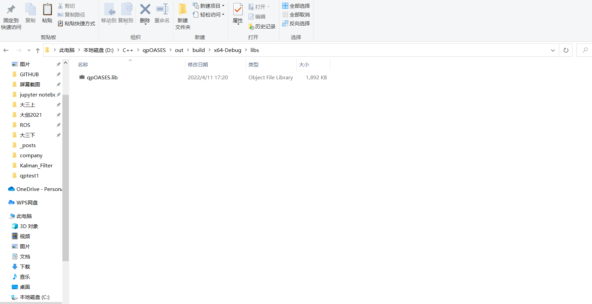Click Select none (全部取消)

tap(296, 15)
